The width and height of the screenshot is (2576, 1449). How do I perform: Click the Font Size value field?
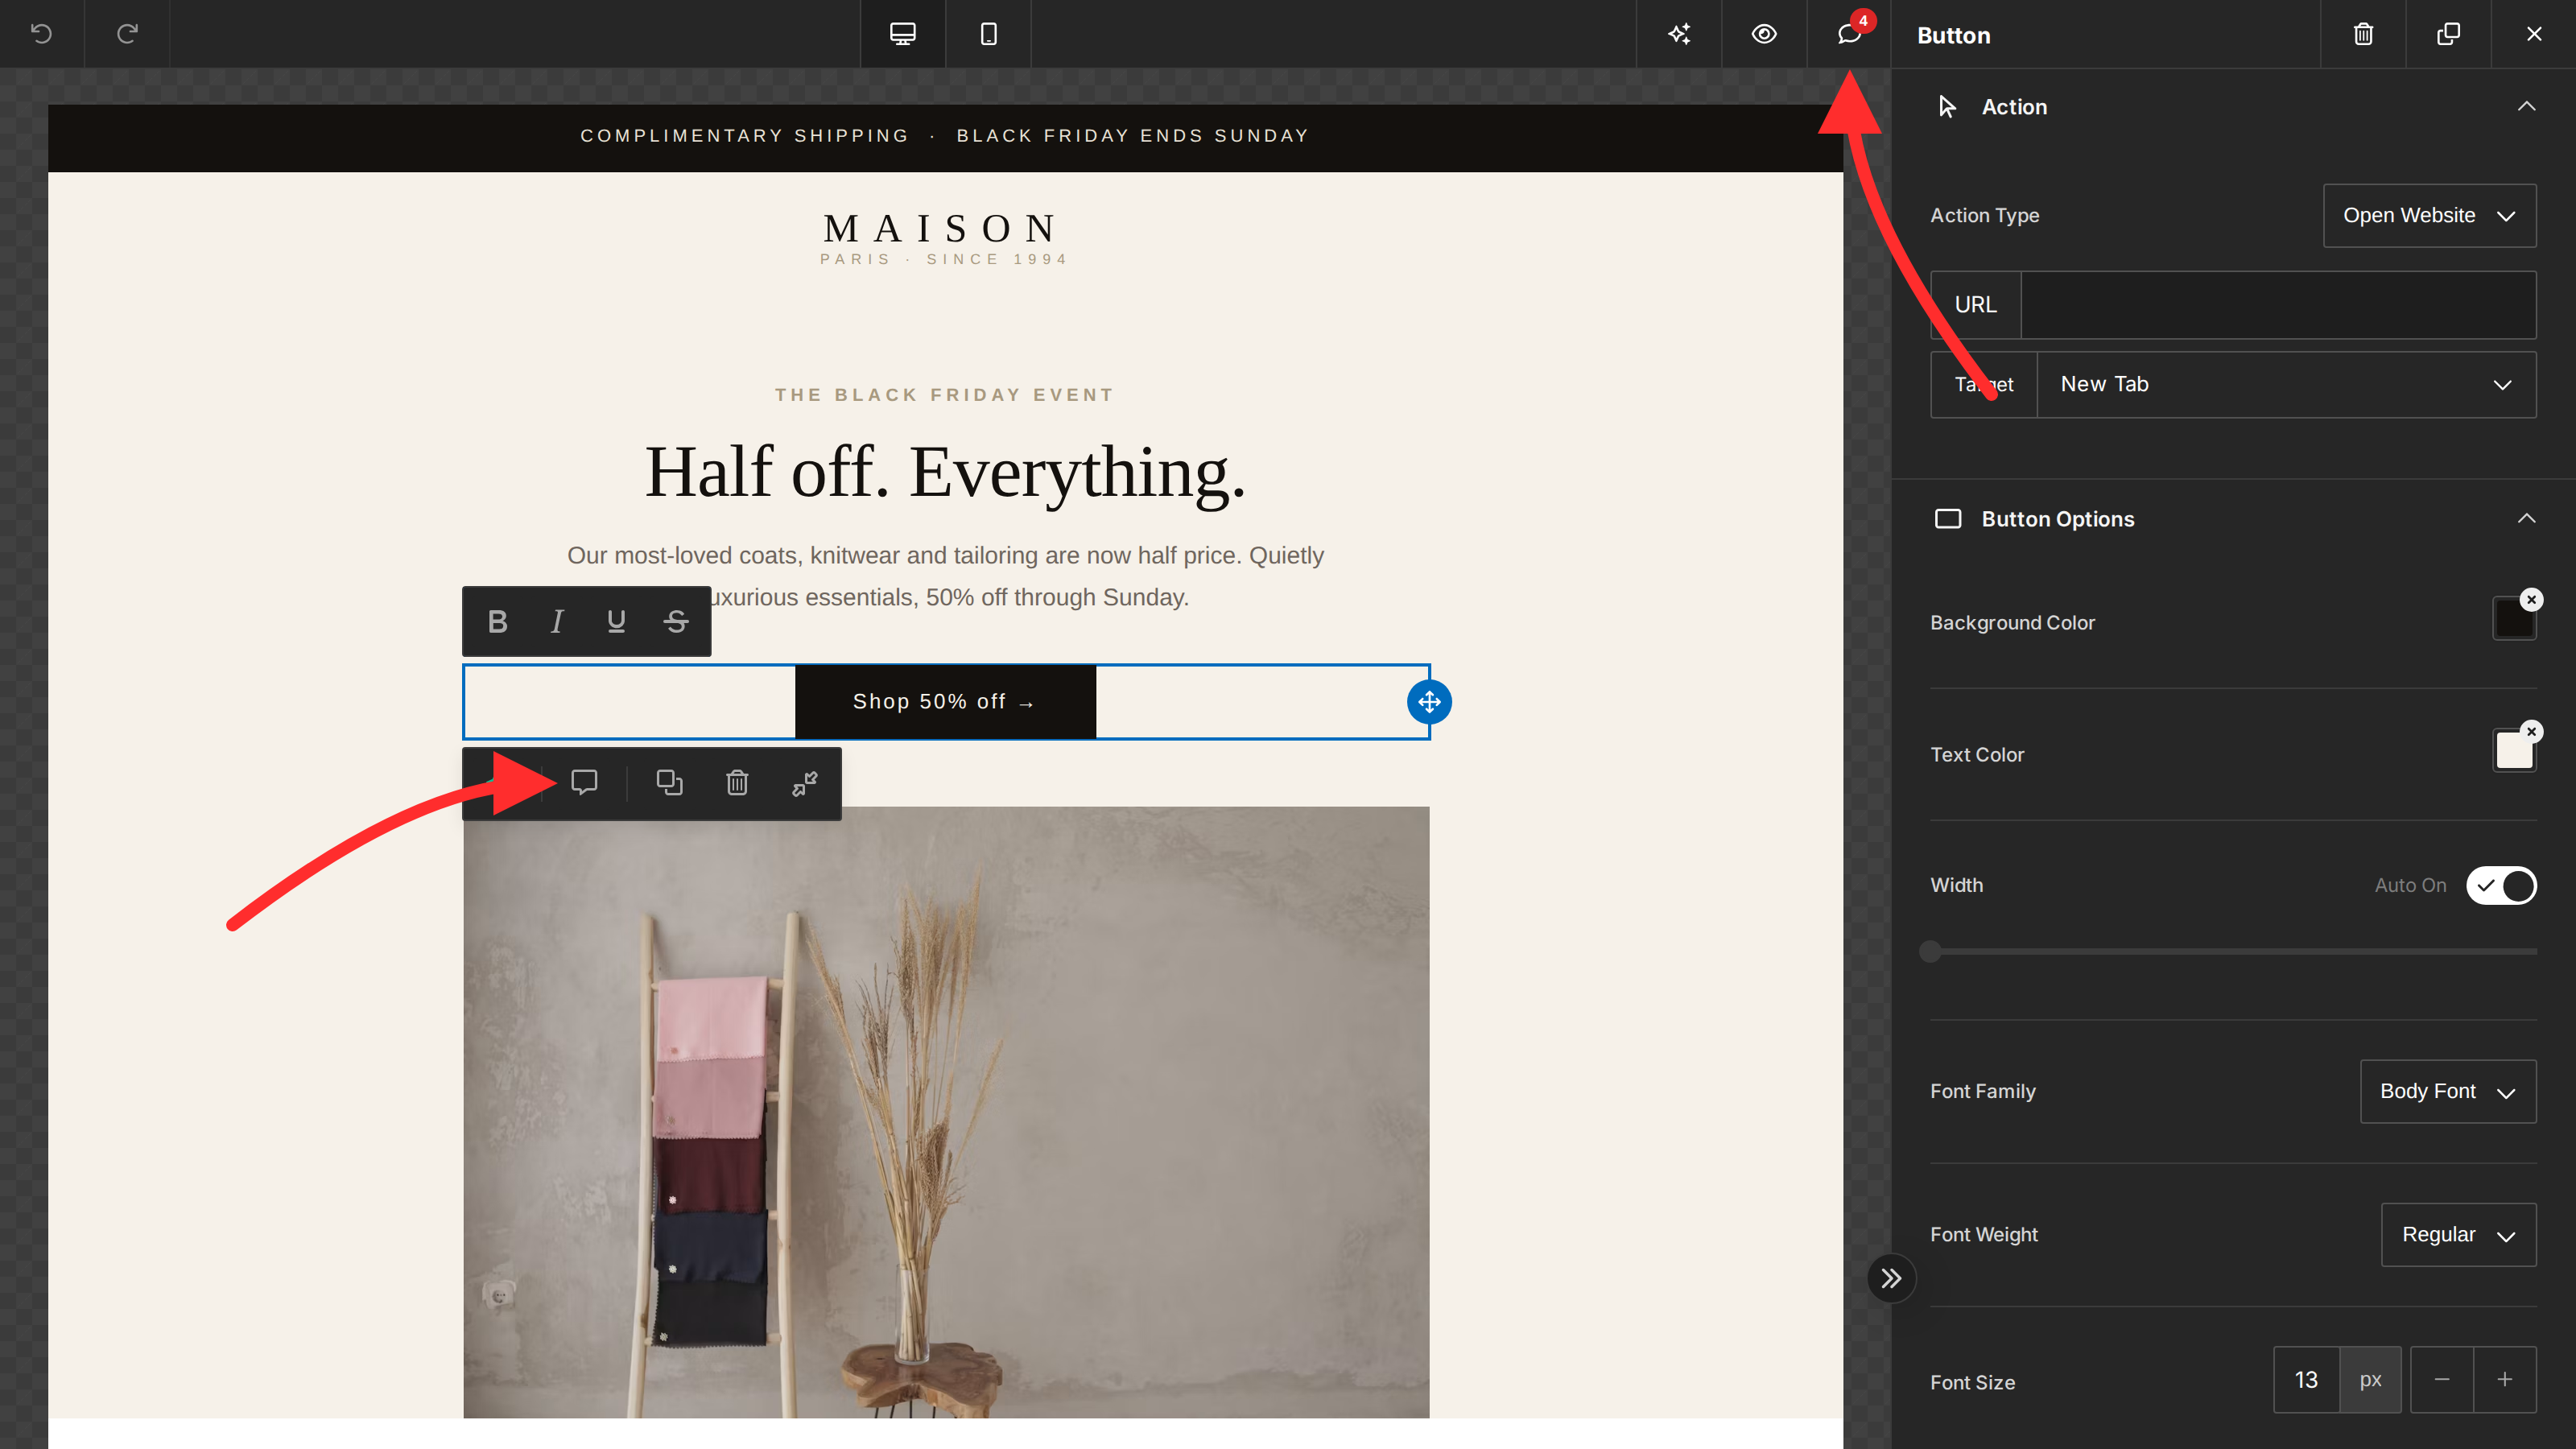pyautogui.click(x=2306, y=1380)
